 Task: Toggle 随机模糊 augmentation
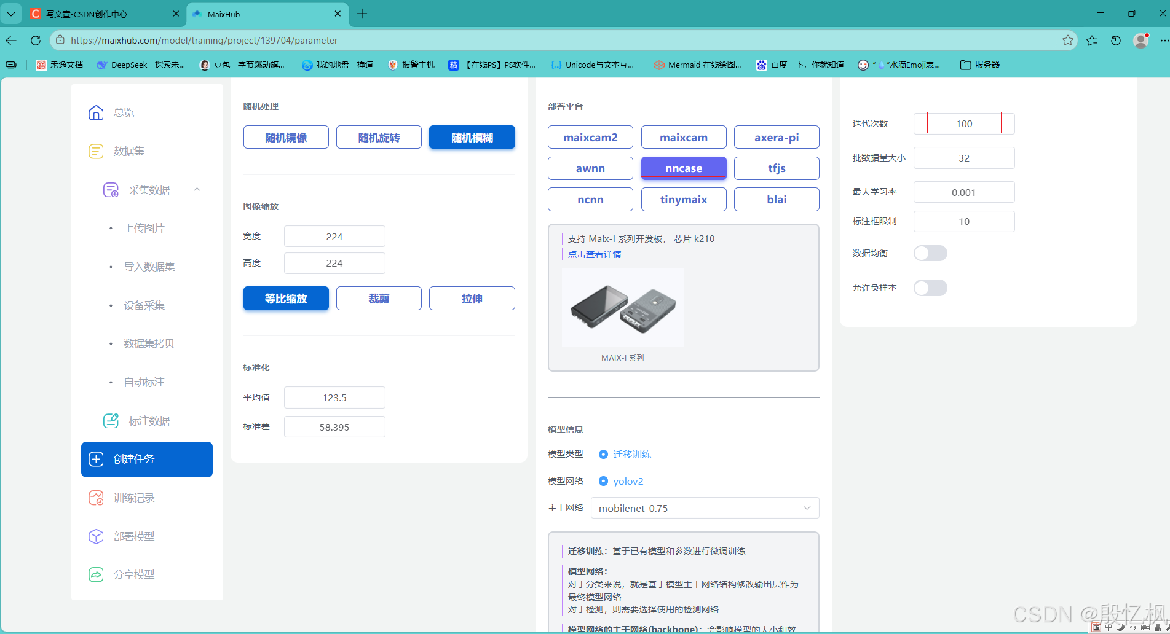click(472, 137)
